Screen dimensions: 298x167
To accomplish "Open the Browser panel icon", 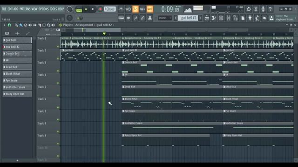I will pos(236,18).
